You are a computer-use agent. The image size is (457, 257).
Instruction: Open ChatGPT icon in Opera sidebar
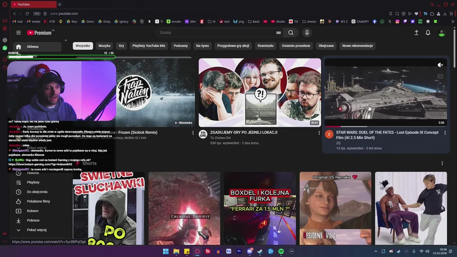(x=5, y=40)
